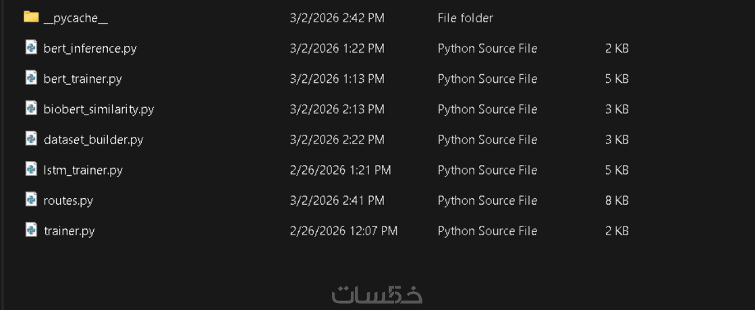The height and width of the screenshot is (310, 755).
Task: Select the biobert_similarity.py filename
Action: (99, 109)
